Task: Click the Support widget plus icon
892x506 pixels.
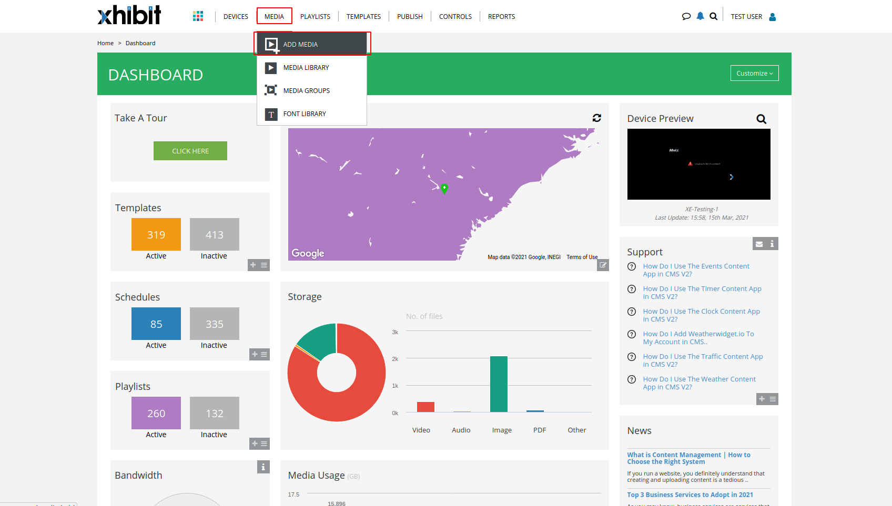Action: [x=762, y=399]
